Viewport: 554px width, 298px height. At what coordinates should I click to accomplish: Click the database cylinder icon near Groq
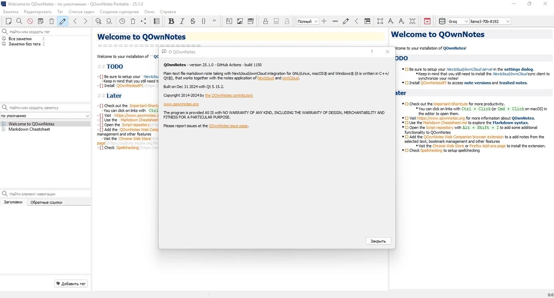pyautogui.click(x=442, y=21)
